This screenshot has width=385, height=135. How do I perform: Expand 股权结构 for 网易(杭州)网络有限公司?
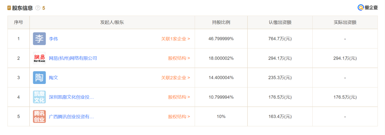pyautogui.click(x=179, y=58)
